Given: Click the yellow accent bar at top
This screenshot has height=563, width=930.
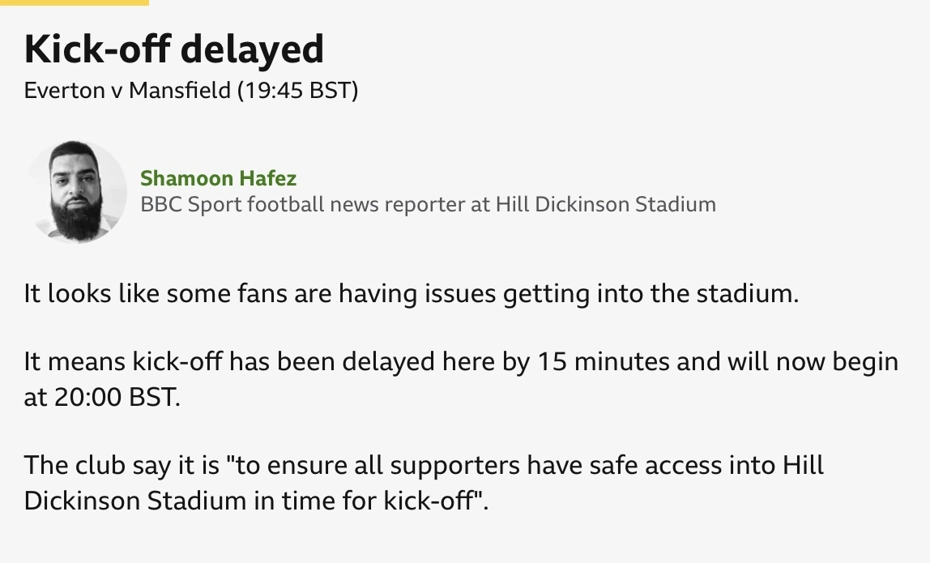Looking at the screenshot, I should 75,2.
